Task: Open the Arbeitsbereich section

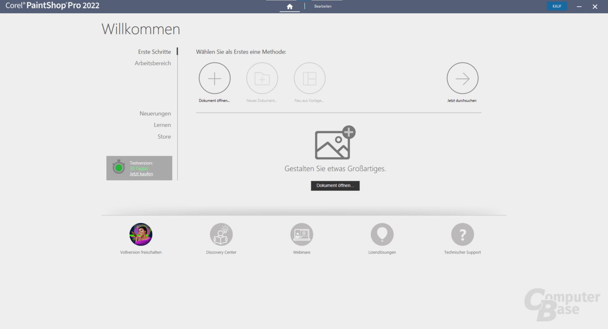Action: [152, 63]
